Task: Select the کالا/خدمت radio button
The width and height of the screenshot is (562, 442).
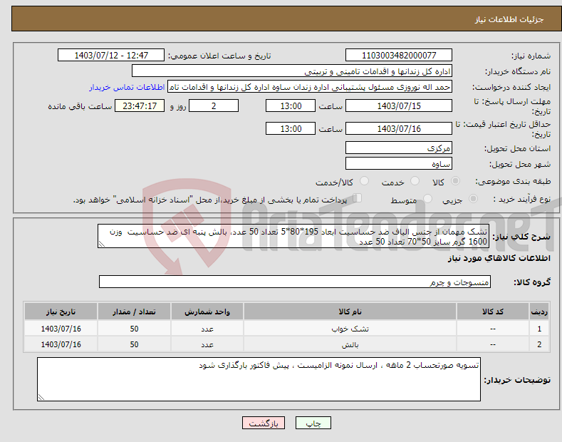Action: (x=364, y=181)
